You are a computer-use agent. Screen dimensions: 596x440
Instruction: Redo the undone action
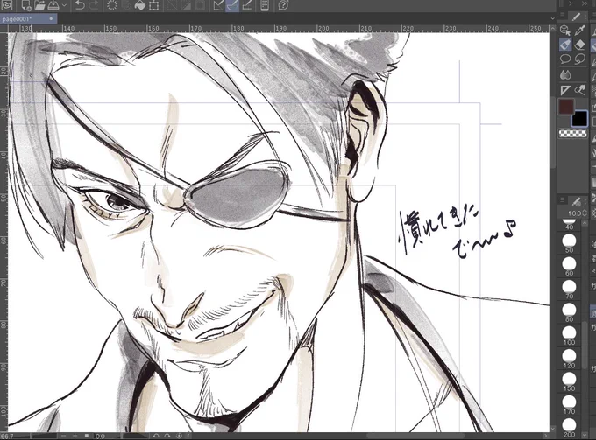click(x=94, y=5)
